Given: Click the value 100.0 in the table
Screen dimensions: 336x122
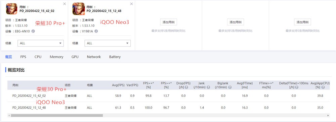Looking at the screenshot, I should pyautogui.click(x=149, y=108).
